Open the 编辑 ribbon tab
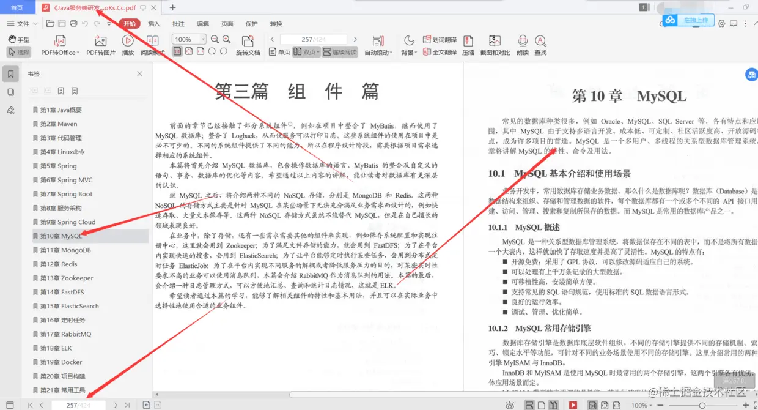 (x=203, y=24)
